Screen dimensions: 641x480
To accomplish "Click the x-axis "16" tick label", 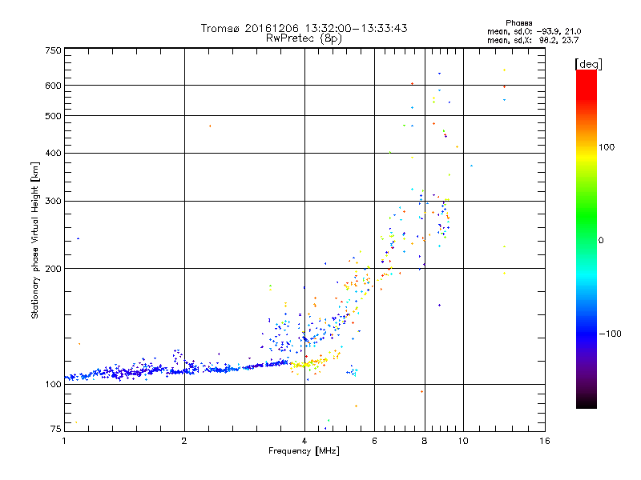I will [x=545, y=441].
